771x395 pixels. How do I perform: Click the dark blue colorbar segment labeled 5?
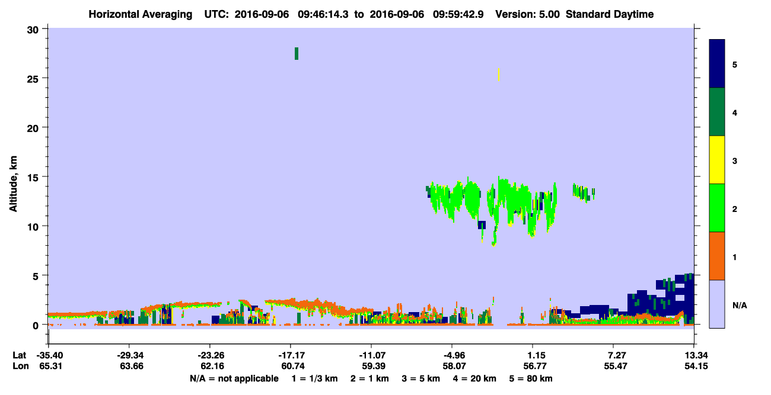click(717, 64)
